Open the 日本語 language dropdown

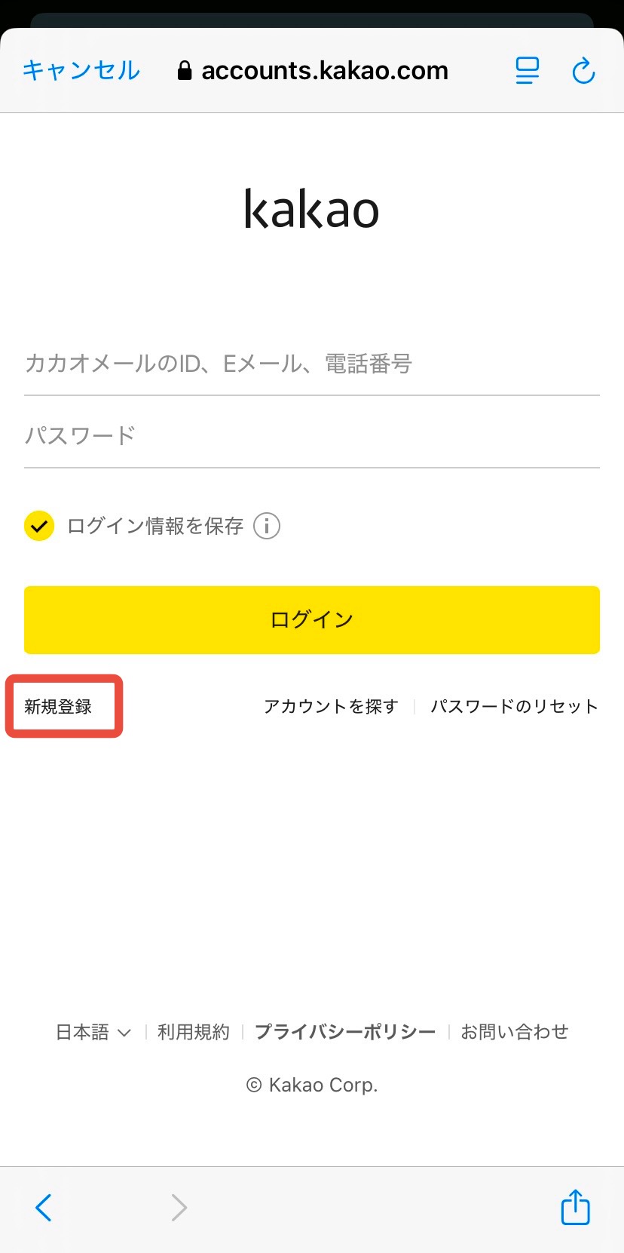(93, 1032)
